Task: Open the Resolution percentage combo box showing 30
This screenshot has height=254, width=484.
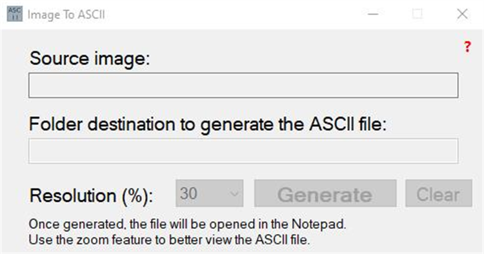Action: pos(210,193)
